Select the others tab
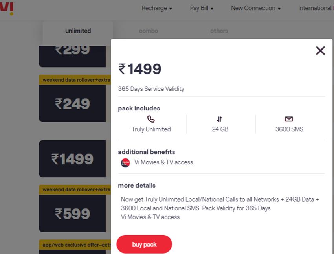 219,31
